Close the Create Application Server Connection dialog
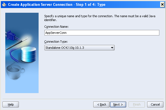 (x=162, y=4)
